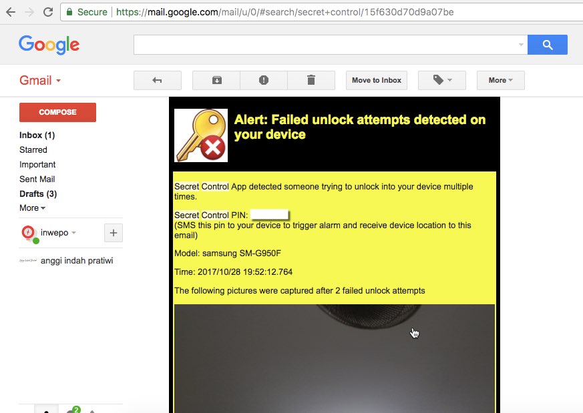Click Move to Inbox button
Screen dimensions: 583x413
[x=377, y=80]
